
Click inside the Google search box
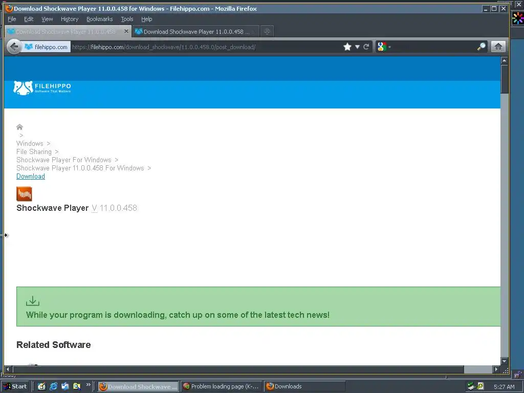point(433,47)
